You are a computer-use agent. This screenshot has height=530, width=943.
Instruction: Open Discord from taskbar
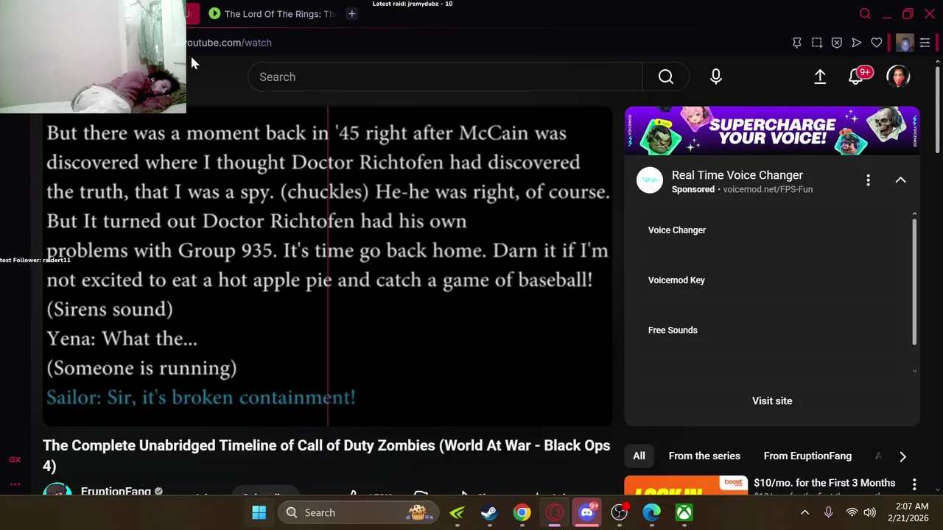pos(587,512)
